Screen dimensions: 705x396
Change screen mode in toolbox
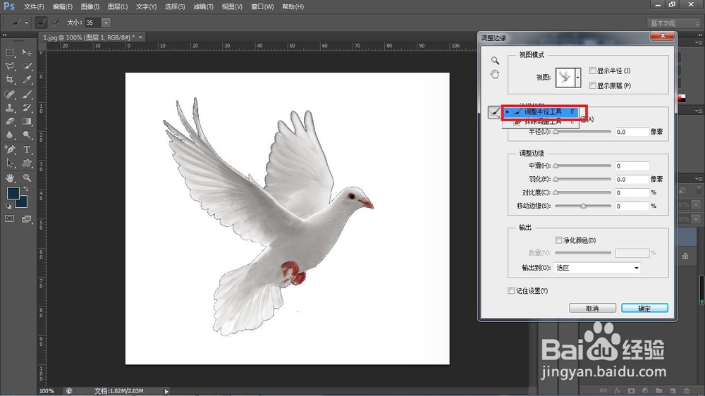pyautogui.click(x=27, y=219)
